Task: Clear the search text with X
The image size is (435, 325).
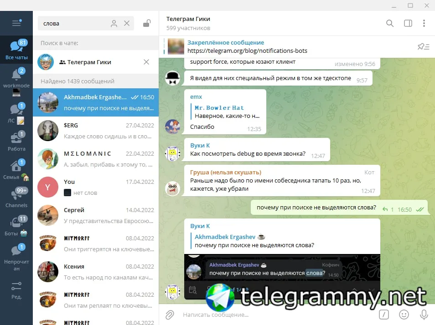Action: click(127, 24)
